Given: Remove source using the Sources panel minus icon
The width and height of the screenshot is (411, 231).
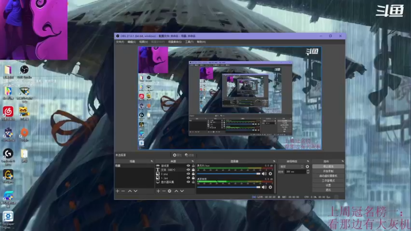Looking at the screenshot, I should click(x=164, y=191).
